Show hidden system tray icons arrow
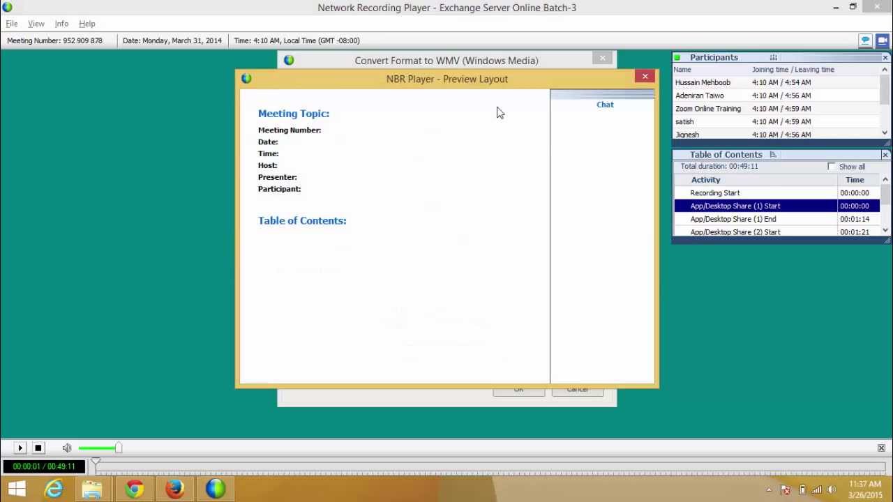This screenshot has width=893, height=502. pyautogui.click(x=769, y=489)
